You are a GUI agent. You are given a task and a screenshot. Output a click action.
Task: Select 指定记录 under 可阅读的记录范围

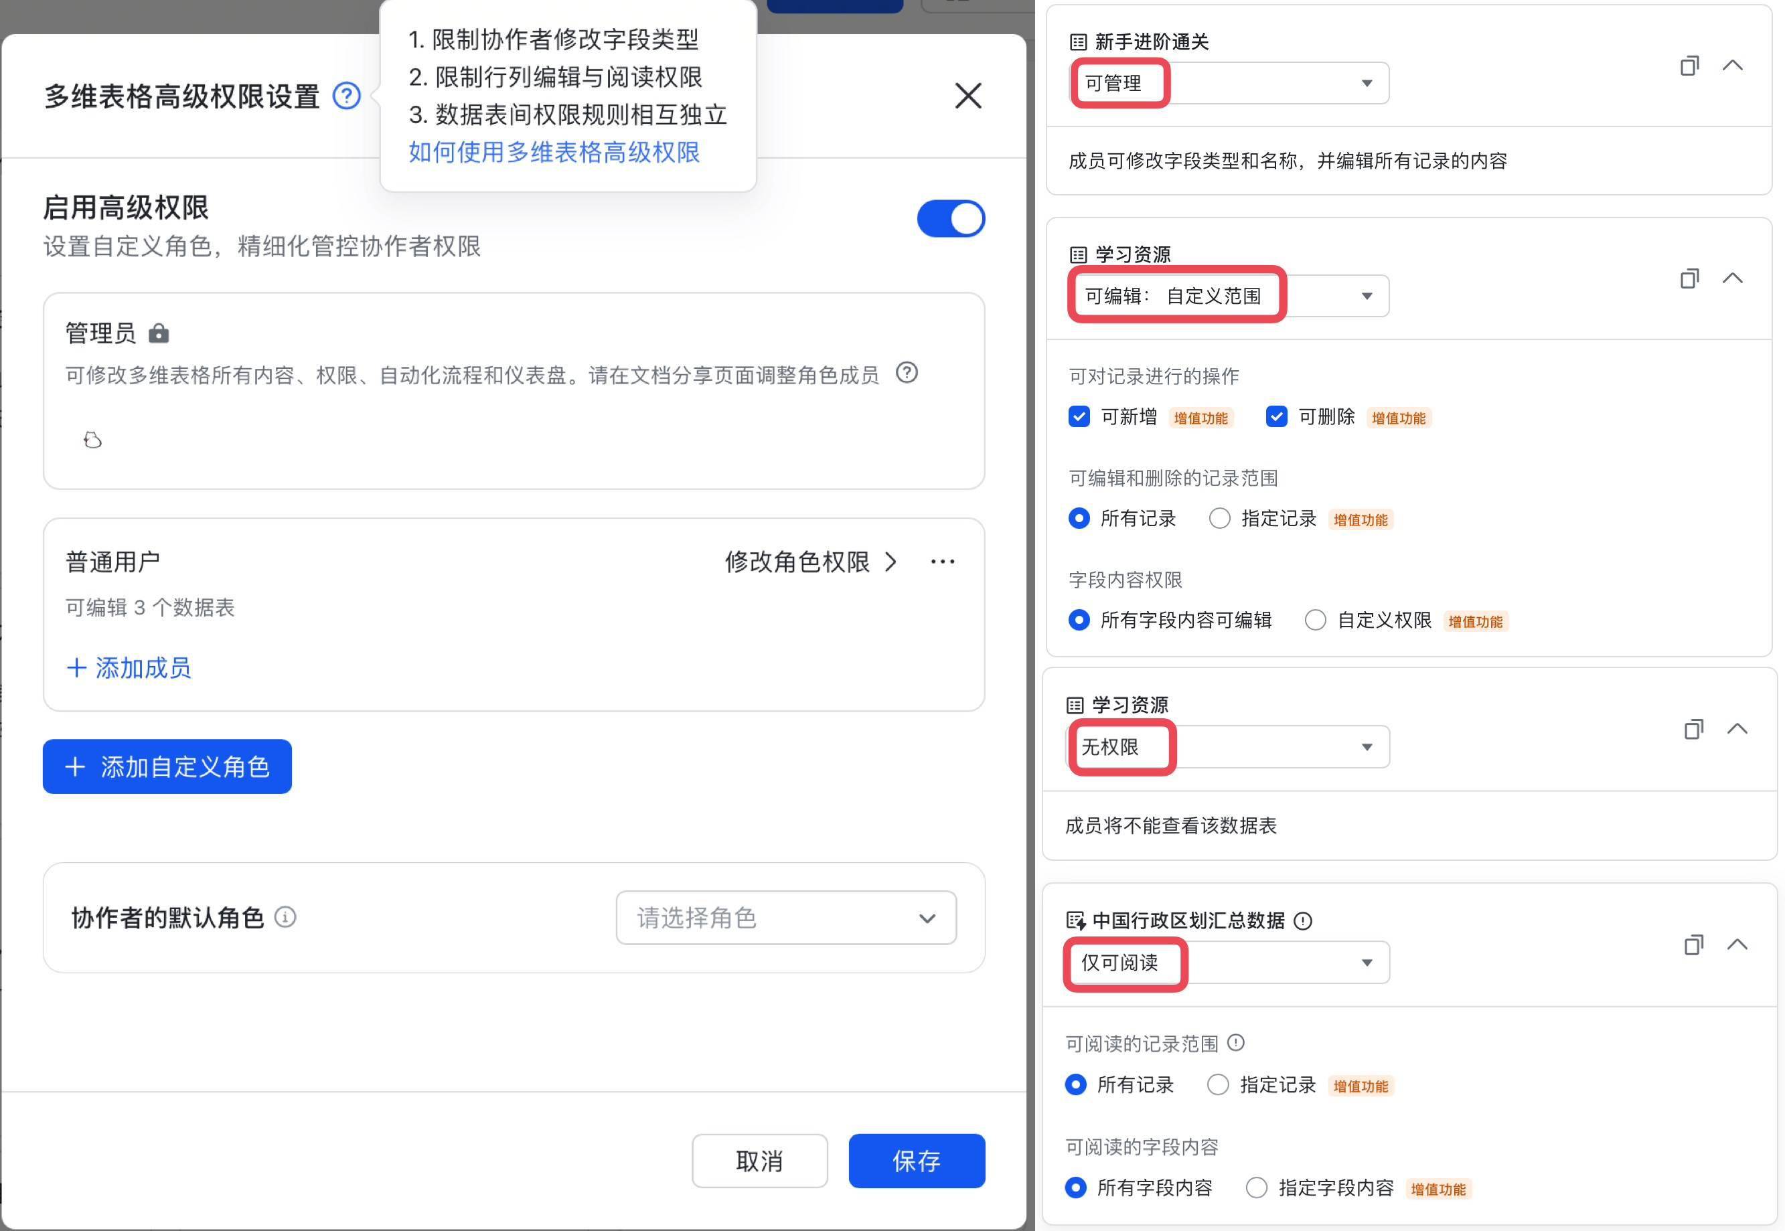click(1218, 1085)
